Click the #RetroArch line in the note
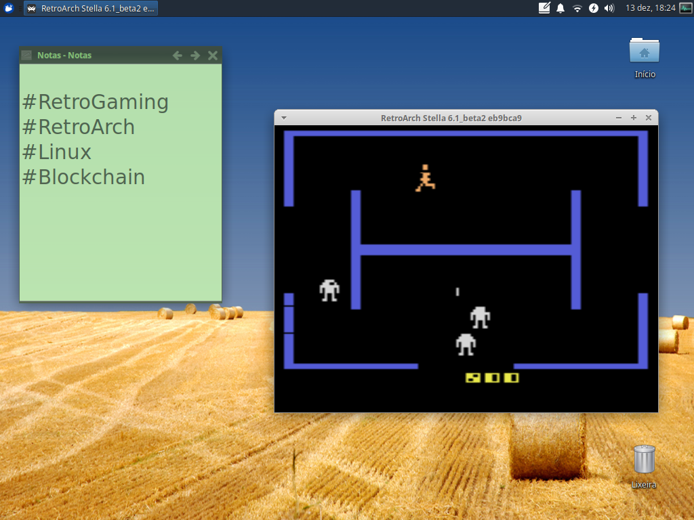 79,127
